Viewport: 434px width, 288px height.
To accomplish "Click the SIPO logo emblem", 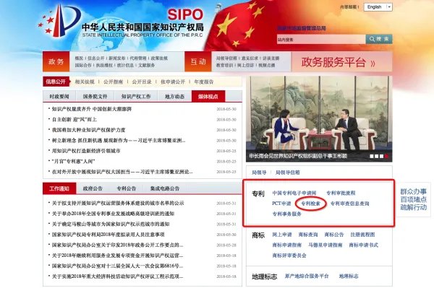I will point(60,21).
